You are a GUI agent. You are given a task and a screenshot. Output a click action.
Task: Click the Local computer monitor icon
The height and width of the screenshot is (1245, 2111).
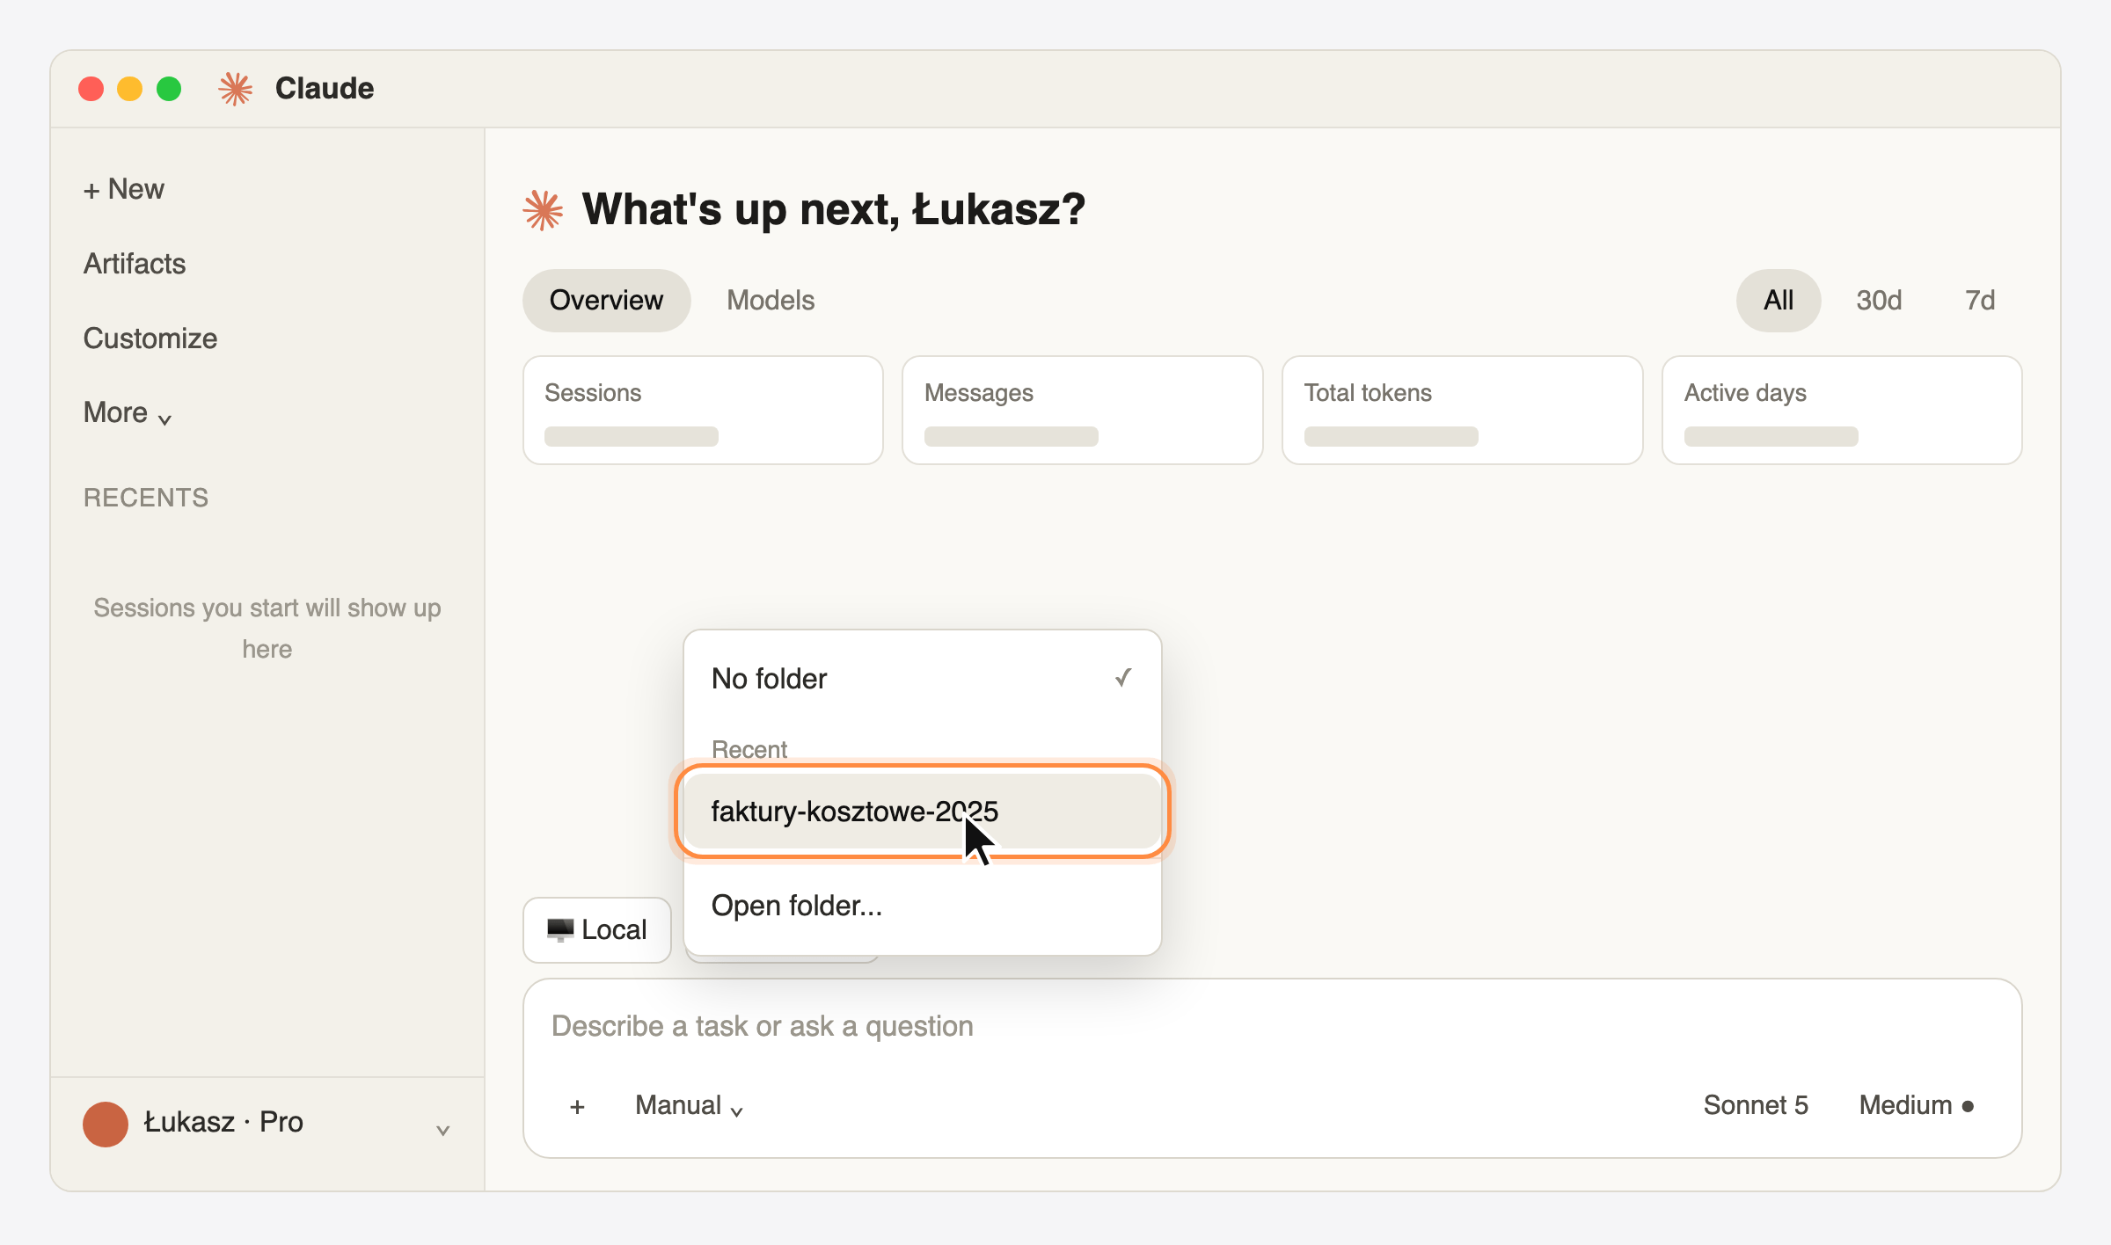560,929
